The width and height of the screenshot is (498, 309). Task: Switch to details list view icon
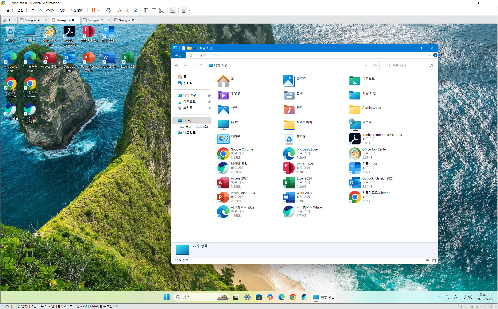428,261
